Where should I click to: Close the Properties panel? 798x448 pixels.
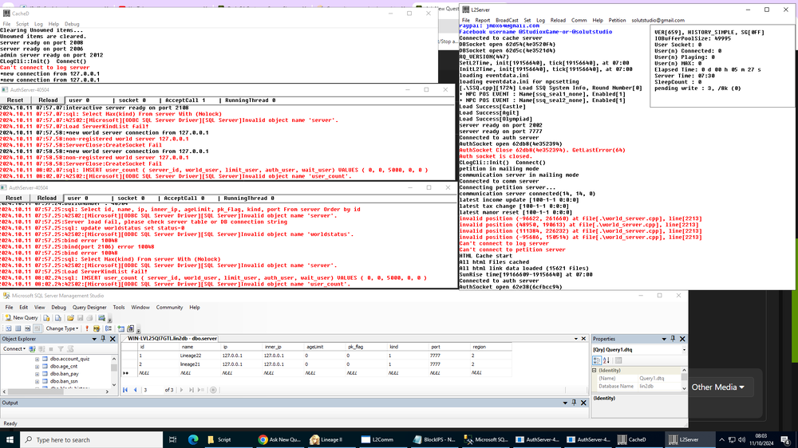pos(683,338)
